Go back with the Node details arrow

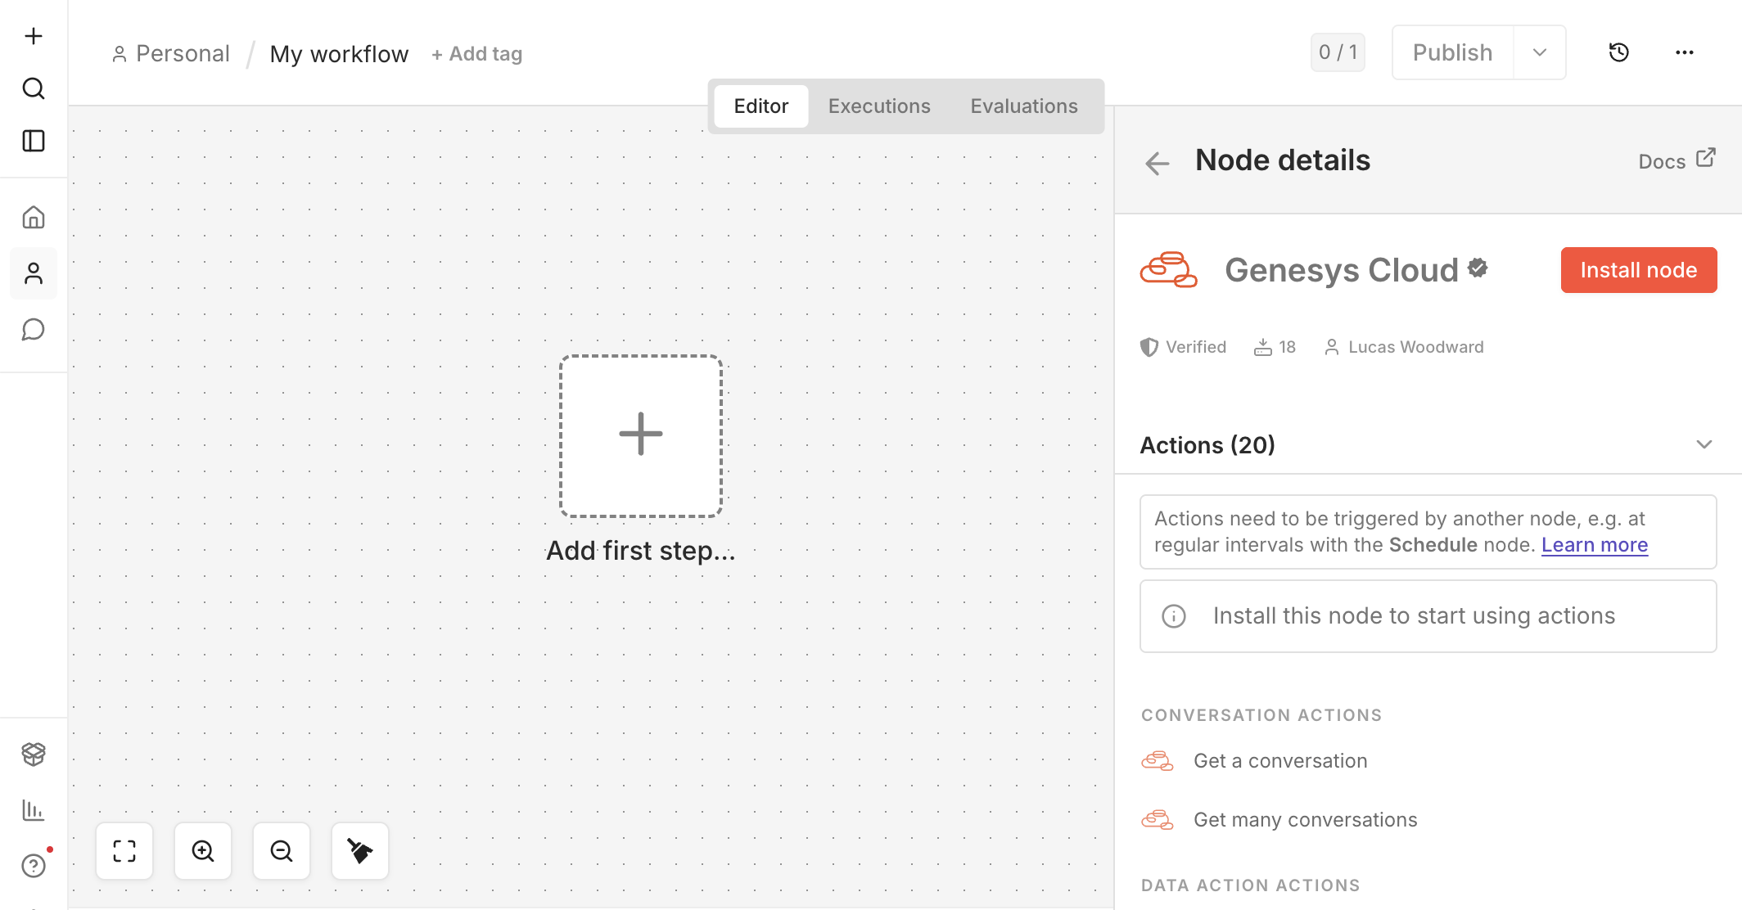1158,163
